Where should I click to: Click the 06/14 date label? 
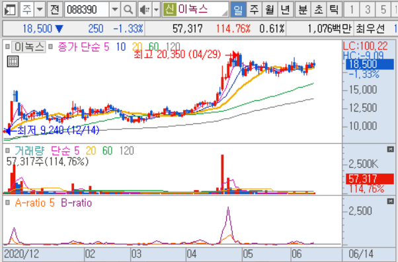[x=361, y=254]
